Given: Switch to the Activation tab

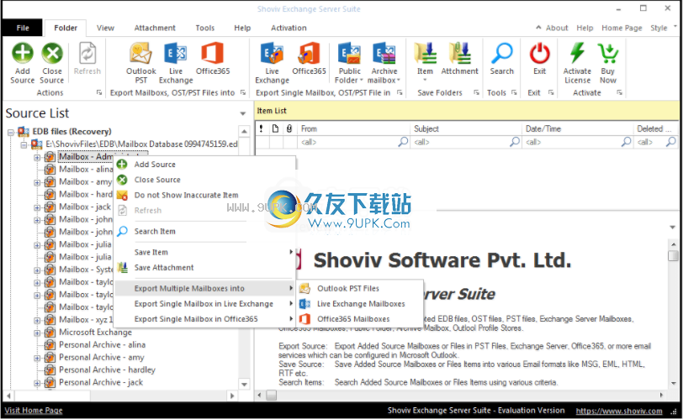Looking at the screenshot, I should (289, 28).
